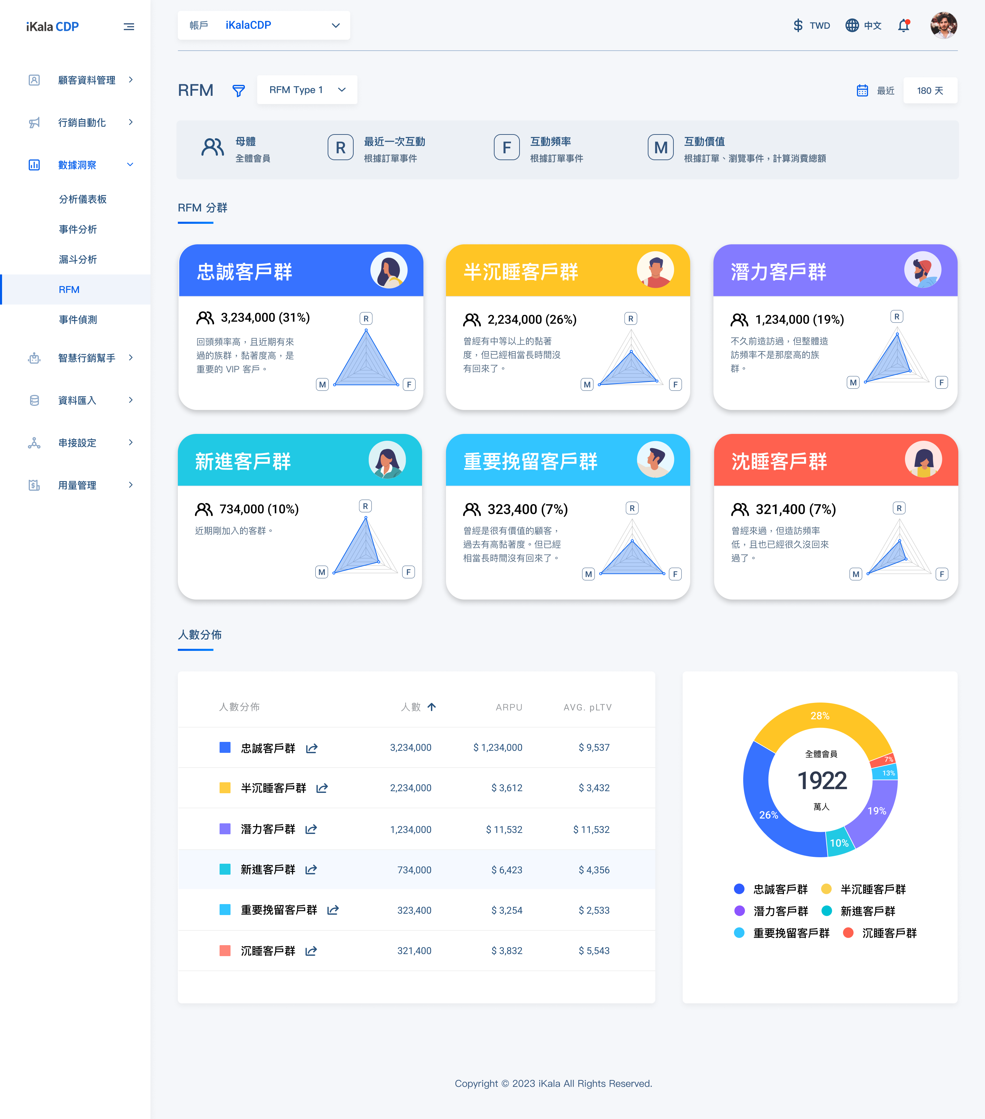This screenshot has width=985, height=1119.
Task: Open the notification bell
Action: (904, 25)
